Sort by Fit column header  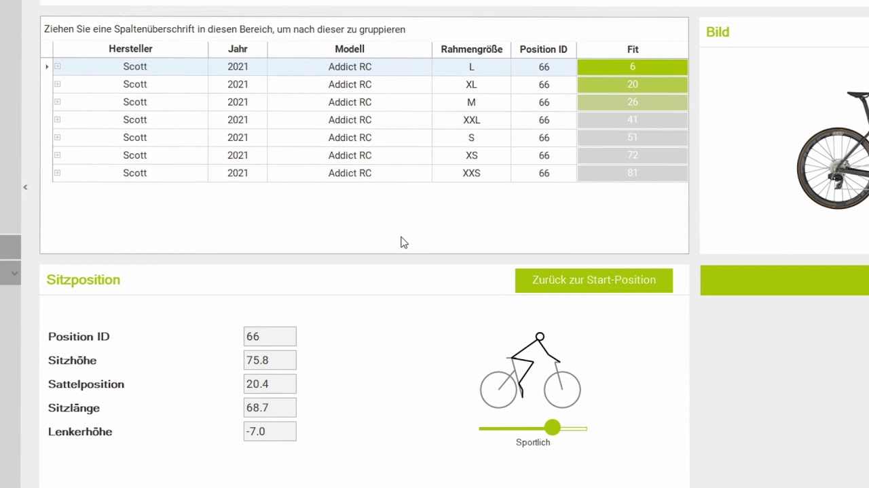(632, 49)
